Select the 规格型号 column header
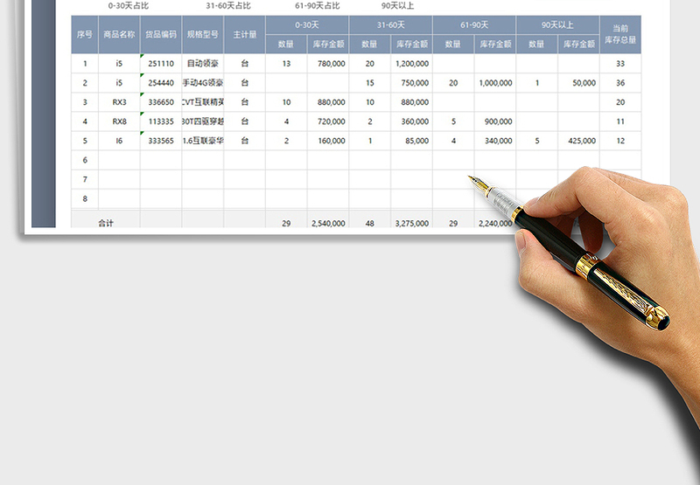 click(203, 35)
